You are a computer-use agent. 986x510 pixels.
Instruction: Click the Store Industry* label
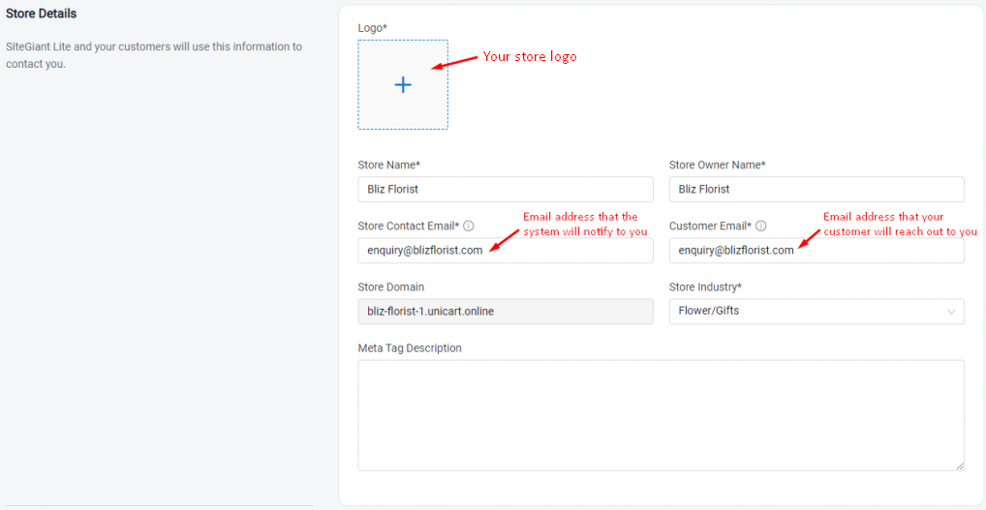(705, 287)
